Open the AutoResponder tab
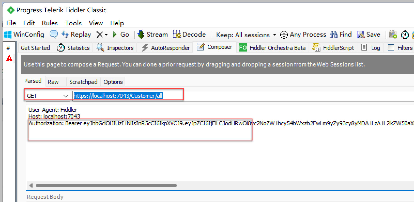Image resolution: width=414 pixels, height=202 pixels. tap(165, 48)
